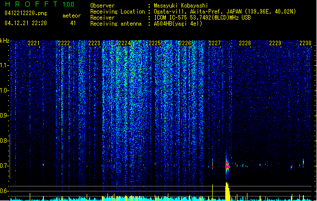Screen dimensions: 317x201
Task: Click the HROFFT 1.0.0 title text
Action: click(x=39, y=4)
